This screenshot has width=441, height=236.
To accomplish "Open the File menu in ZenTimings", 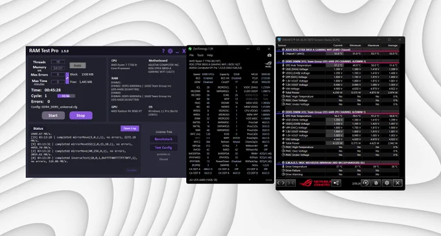I will pyautogui.click(x=191, y=55).
